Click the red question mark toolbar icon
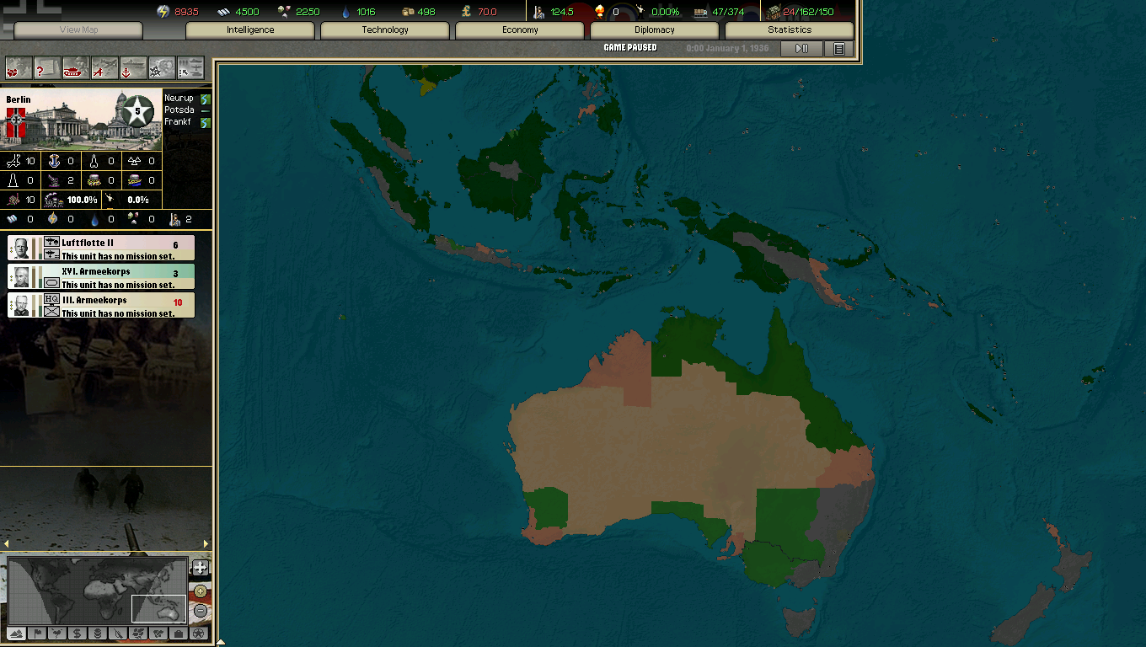The image size is (1146, 647). (47, 68)
